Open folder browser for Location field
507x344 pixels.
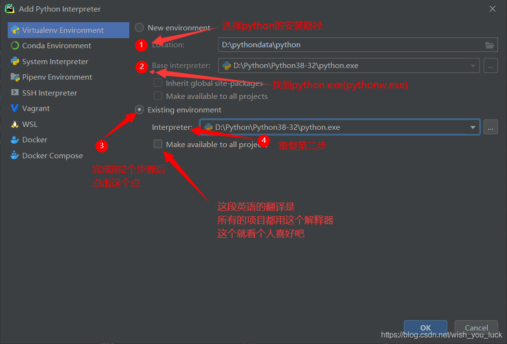point(490,45)
